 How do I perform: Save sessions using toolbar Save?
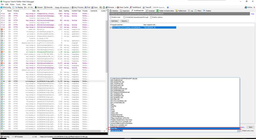(94, 7)
